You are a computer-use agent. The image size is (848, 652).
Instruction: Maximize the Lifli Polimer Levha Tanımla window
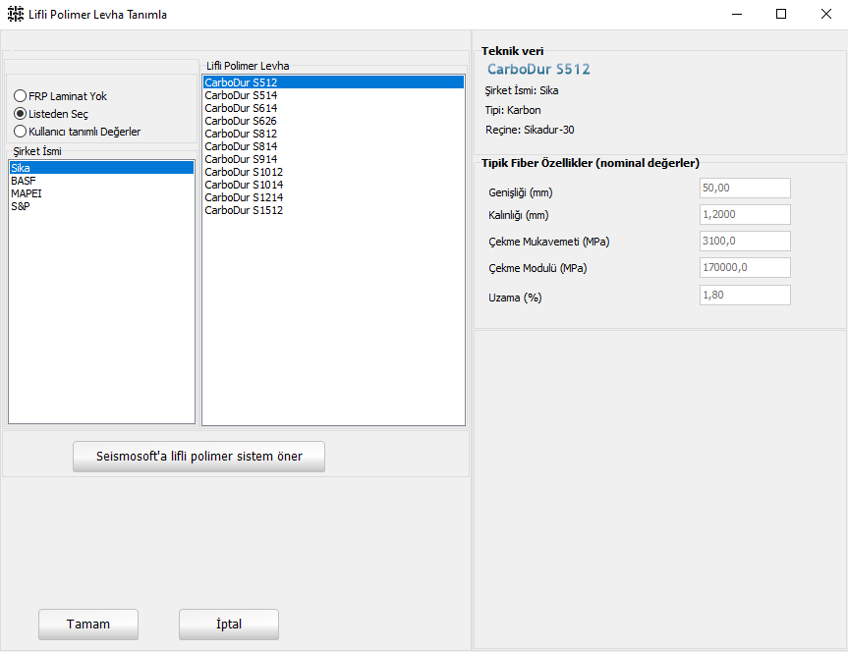point(781,14)
